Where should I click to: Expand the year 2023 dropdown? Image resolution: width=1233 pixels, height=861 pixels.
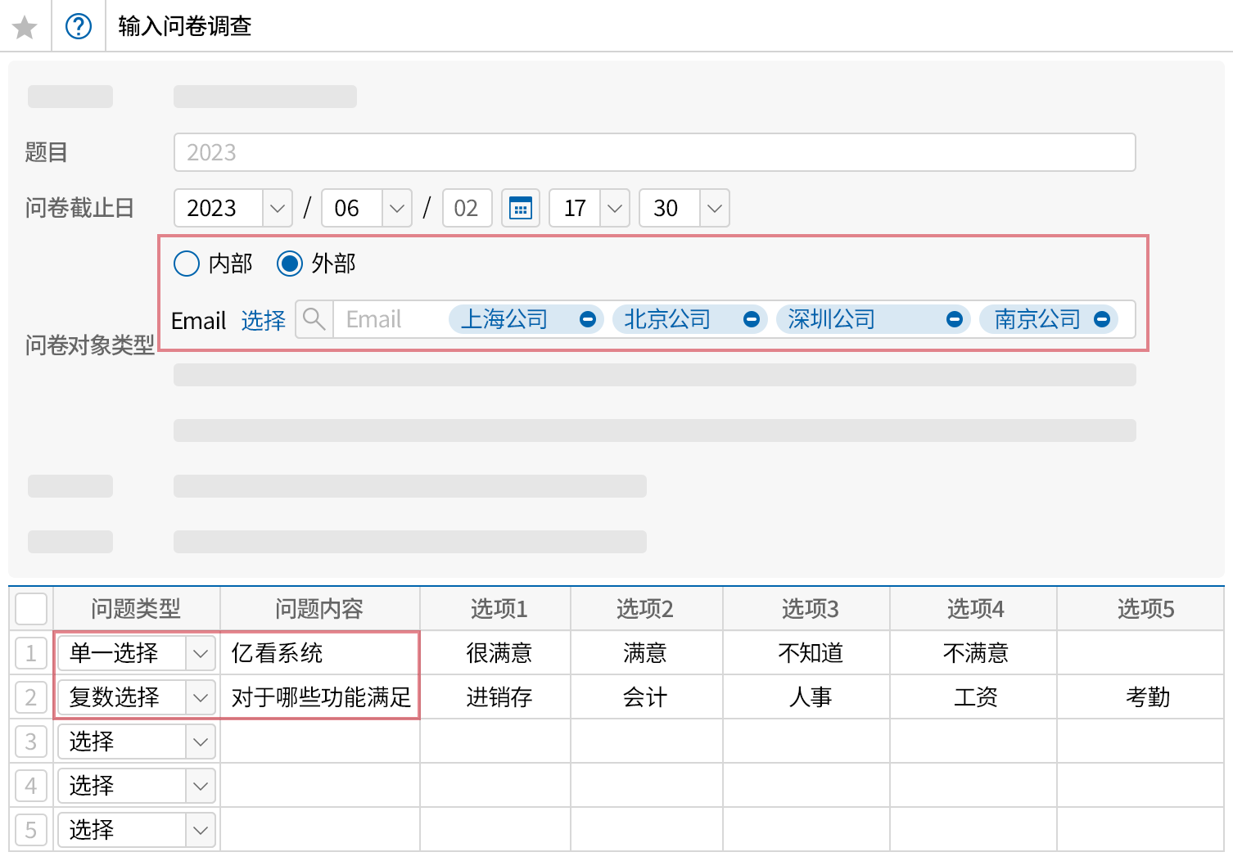[277, 208]
